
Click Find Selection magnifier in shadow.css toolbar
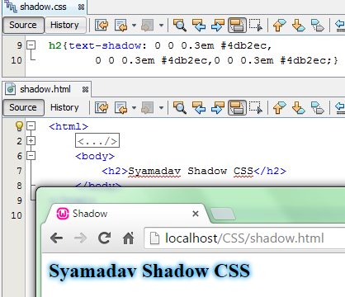180,26
